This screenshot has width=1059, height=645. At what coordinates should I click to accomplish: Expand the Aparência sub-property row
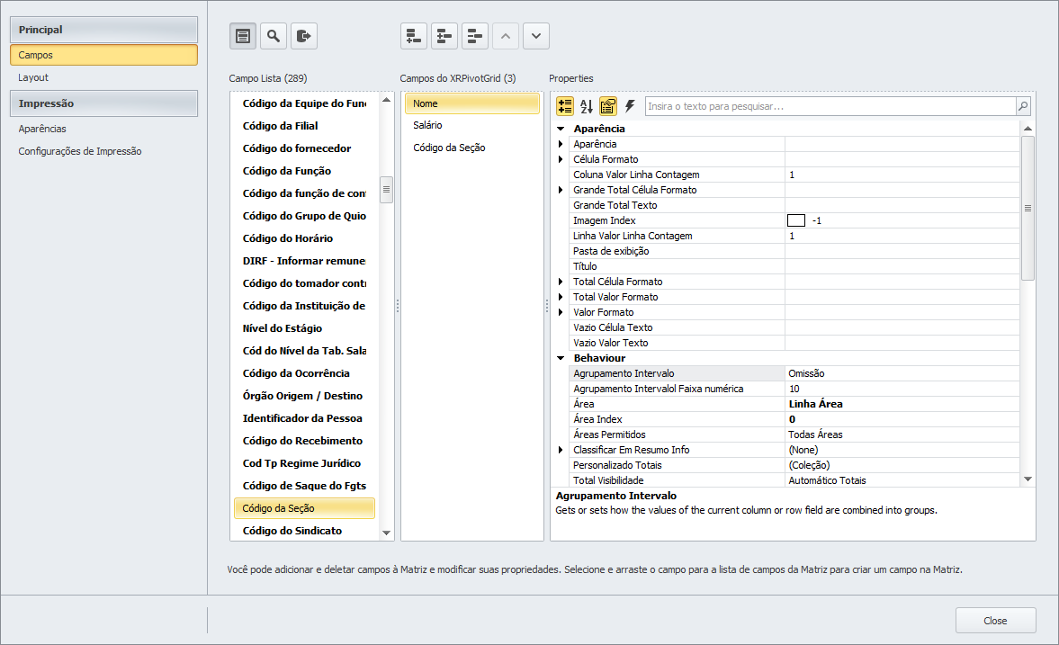561,144
